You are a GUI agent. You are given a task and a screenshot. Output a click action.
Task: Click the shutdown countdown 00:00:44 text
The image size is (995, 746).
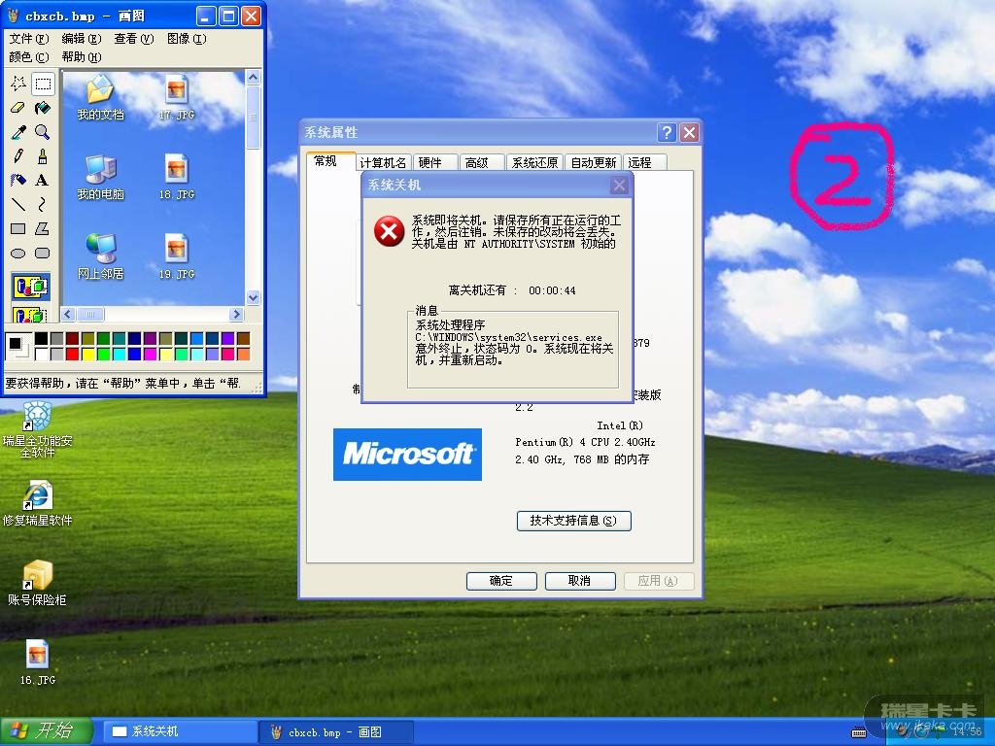click(552, 290)
